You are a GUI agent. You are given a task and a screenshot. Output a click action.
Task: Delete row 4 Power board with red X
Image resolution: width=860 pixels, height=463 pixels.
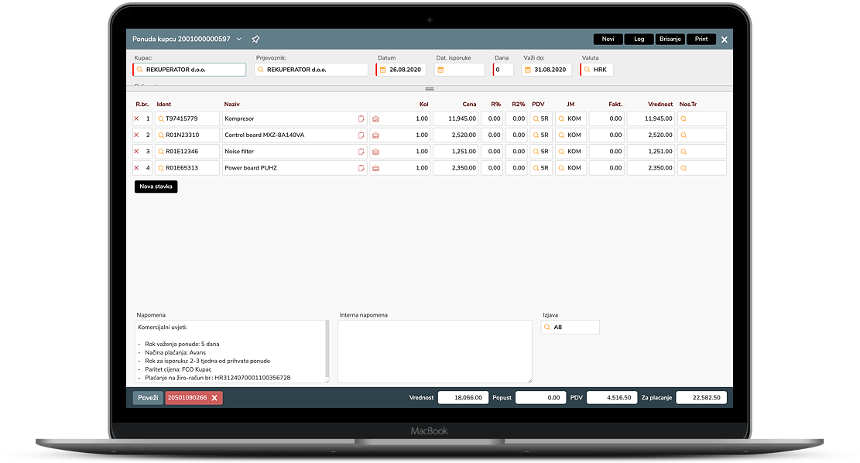[x=136, y=168]
